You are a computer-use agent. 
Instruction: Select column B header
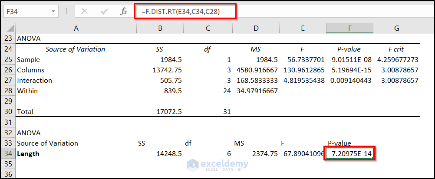160,28
